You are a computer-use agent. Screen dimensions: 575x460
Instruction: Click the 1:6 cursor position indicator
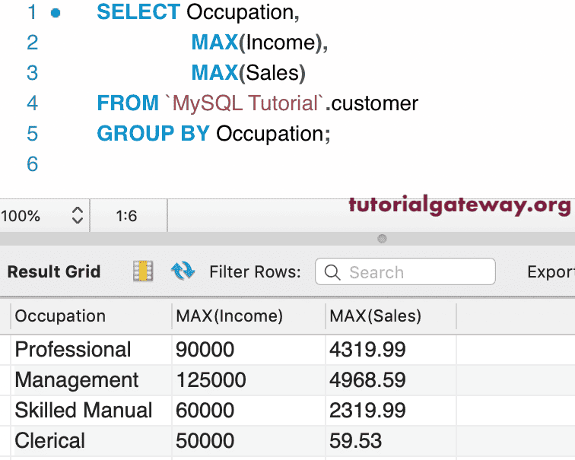[126, 216]
